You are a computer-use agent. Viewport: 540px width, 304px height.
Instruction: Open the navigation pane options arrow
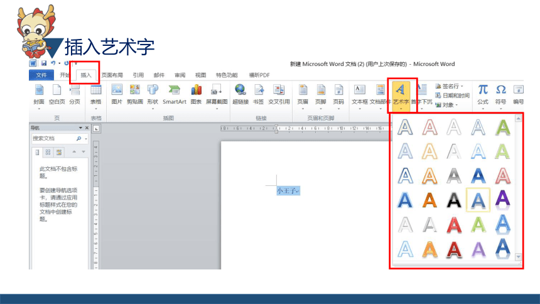pos(80,128)
